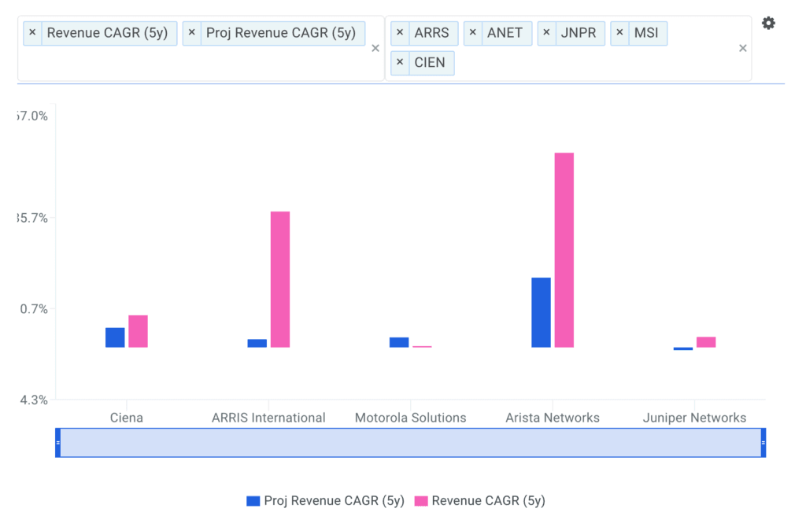
Task: Toggle Revenue CAGR (5y) legend series
Action: [480, 501]
